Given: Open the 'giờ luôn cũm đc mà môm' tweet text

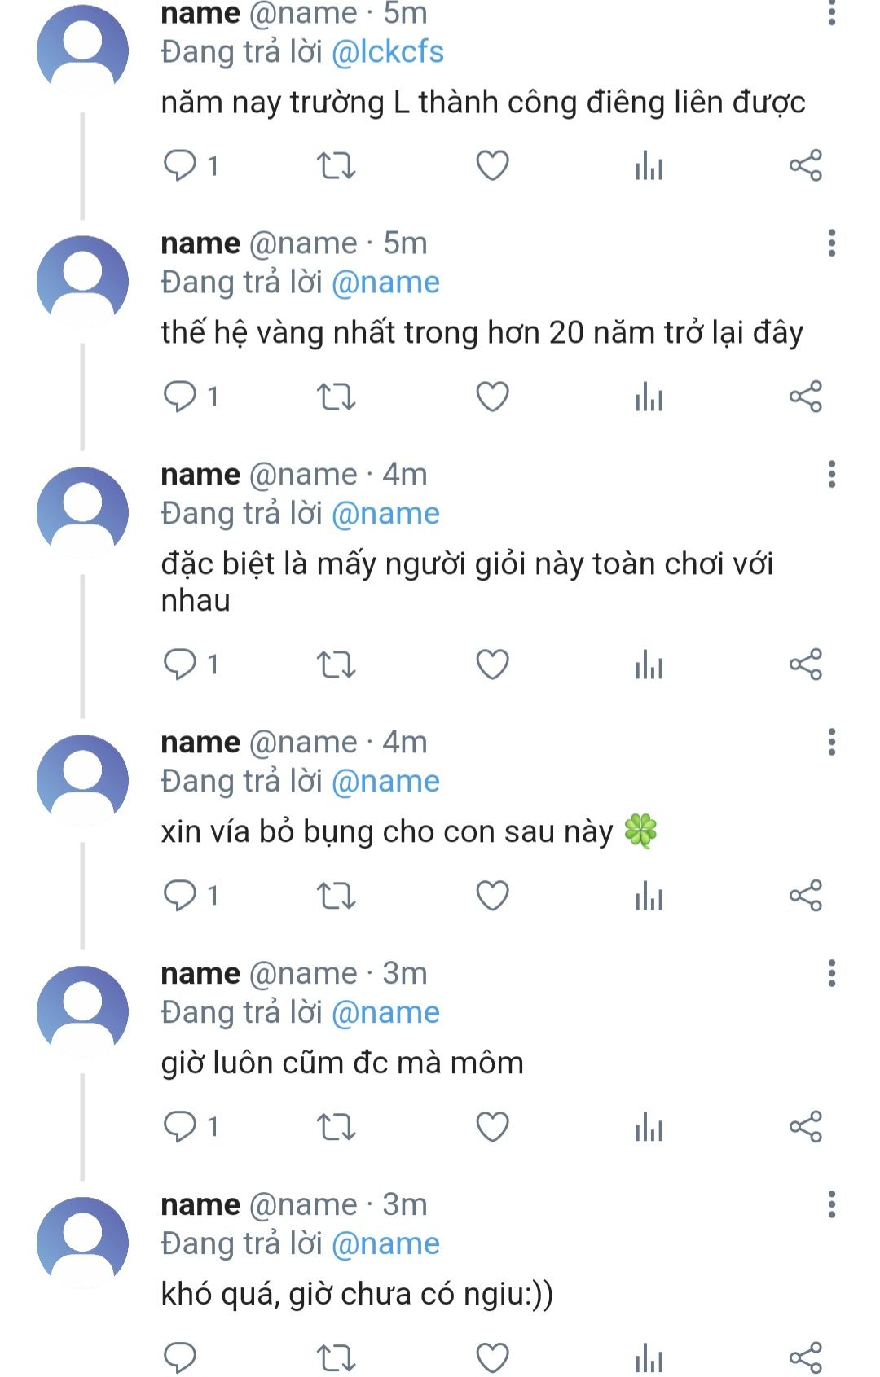Looking at the screenshot, I should click(342, 1063).
